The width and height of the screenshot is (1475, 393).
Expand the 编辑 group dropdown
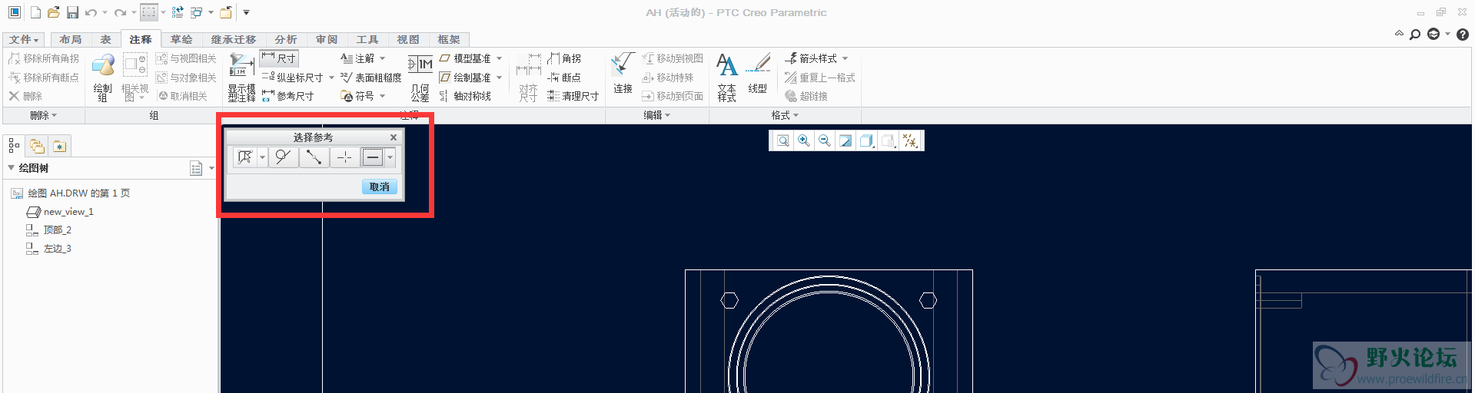tap(657, 115)
